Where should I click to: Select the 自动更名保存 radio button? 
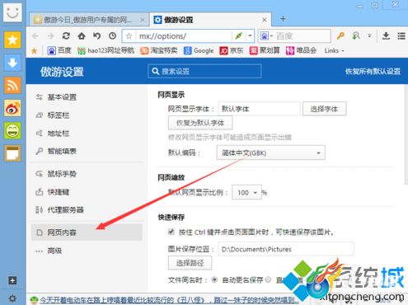coord(214,279)
